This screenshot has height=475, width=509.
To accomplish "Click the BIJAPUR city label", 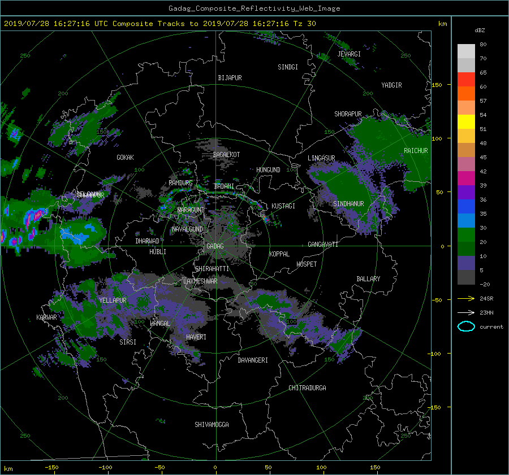I will coord(230,78).
